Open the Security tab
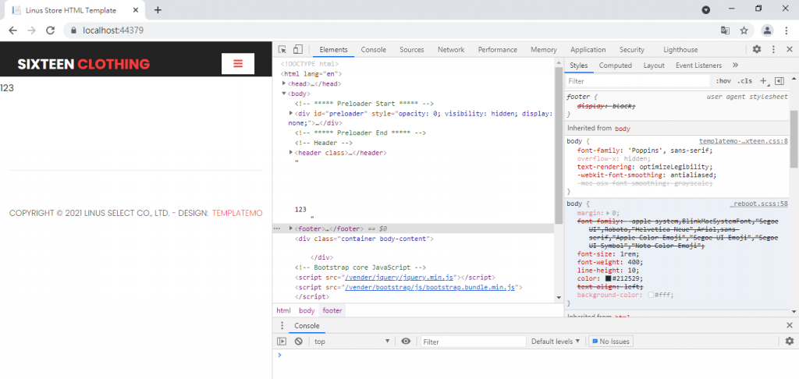This screenshot has height=379, width=799. [632, 49]
